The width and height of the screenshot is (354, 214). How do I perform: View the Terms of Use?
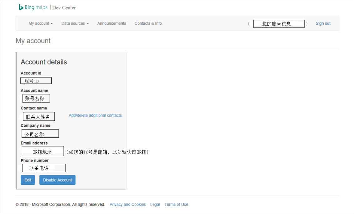click(176, 204)
